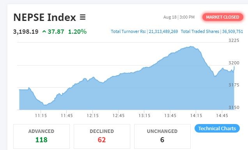Click the Aug 18 3:00 PM timestamp

[179, 17]
